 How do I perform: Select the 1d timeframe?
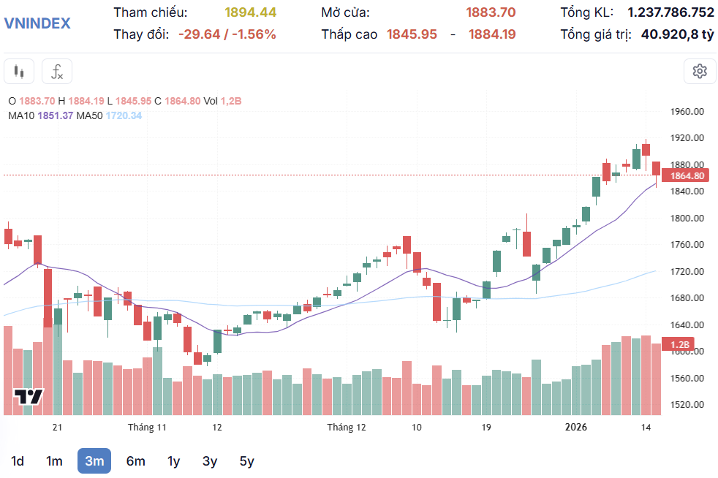point(18,461)
